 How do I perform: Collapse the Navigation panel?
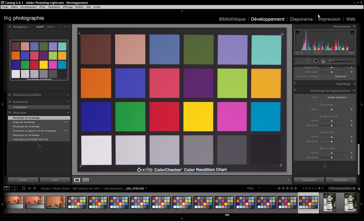(x=10, y=27)
